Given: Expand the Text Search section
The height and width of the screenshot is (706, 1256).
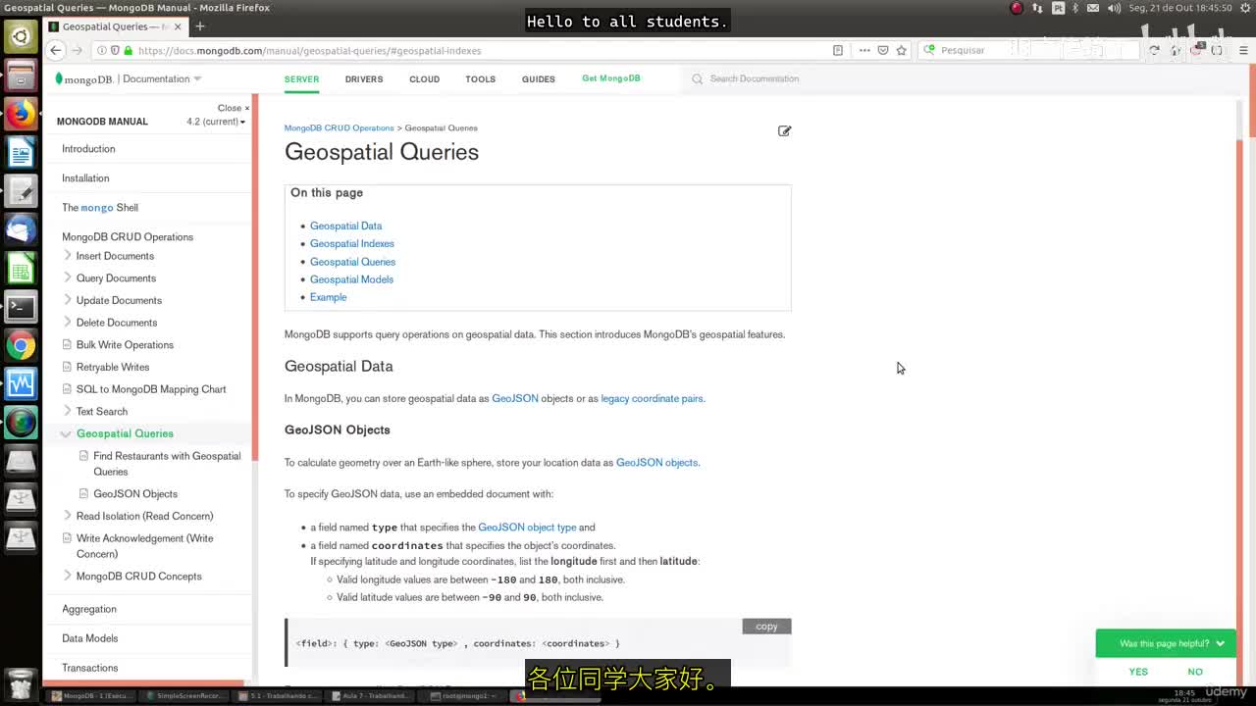Looking at the screenshot, I should pyautogui.click(x=68, y=412).
